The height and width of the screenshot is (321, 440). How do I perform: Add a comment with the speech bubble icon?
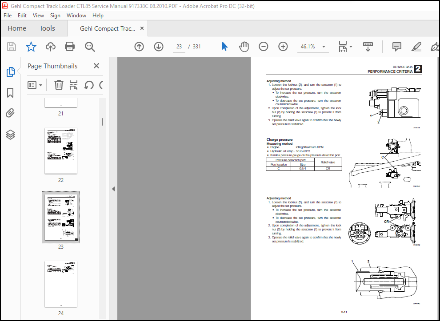pos(396,47)
